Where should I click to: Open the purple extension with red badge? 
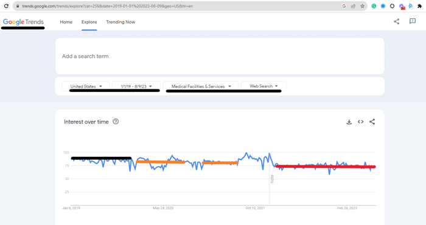point(402,7)
